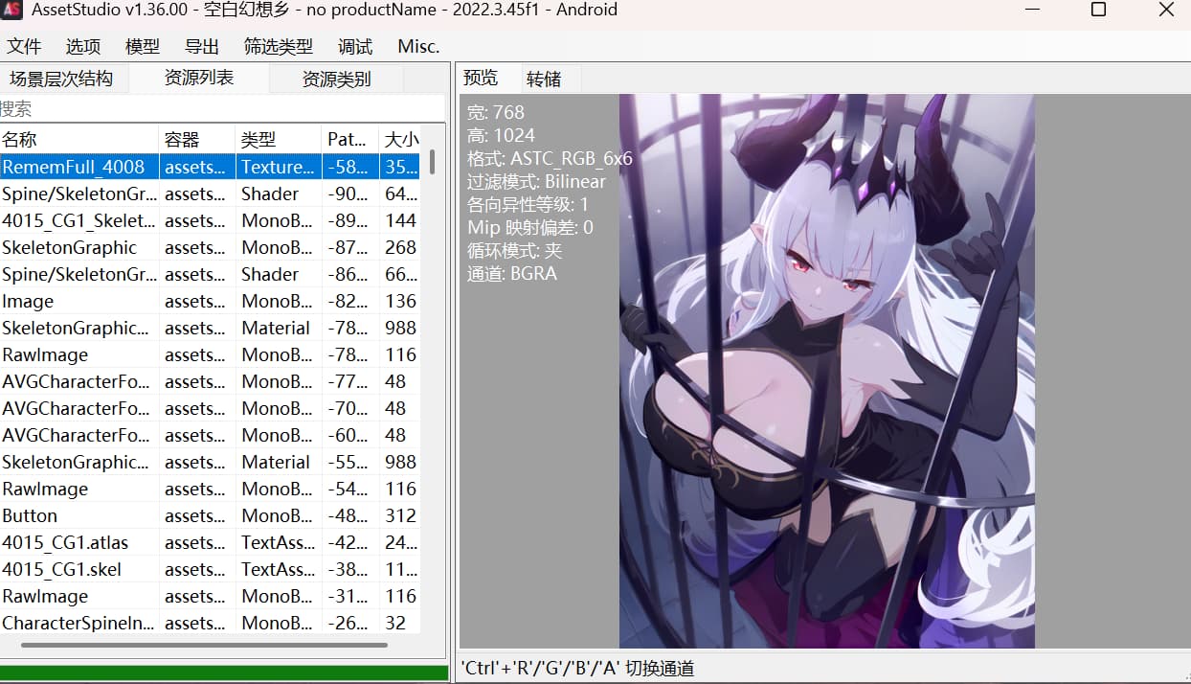Click the 高: 1024 info text
Viewport: 1191px width, 684px height.
pyautogui.click(x=501, y=135)
